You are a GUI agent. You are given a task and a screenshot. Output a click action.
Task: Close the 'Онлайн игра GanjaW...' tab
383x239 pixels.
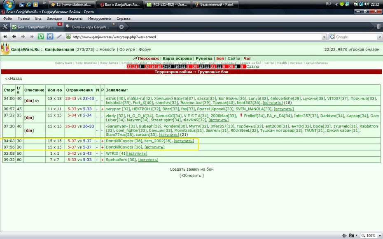coord(114,24)
